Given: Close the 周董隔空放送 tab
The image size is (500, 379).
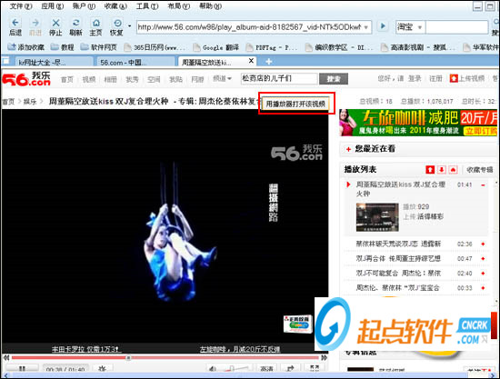Looking at the screenshot, I should click(x=251, y=61).
